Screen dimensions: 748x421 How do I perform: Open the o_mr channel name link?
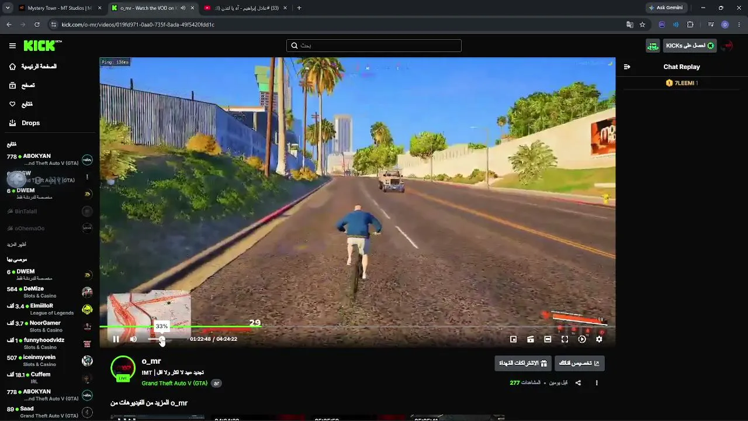tap(151, 361)
